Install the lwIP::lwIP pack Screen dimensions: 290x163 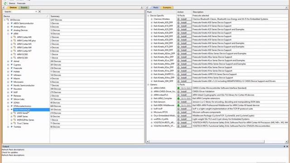click(x=184, y=109)
